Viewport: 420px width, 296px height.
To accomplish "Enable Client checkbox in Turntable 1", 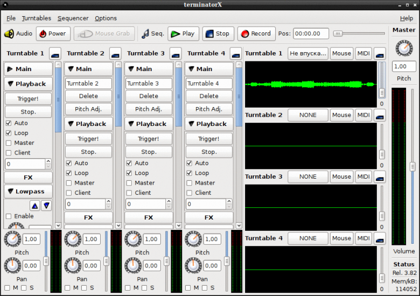I will tap(9, 153).
